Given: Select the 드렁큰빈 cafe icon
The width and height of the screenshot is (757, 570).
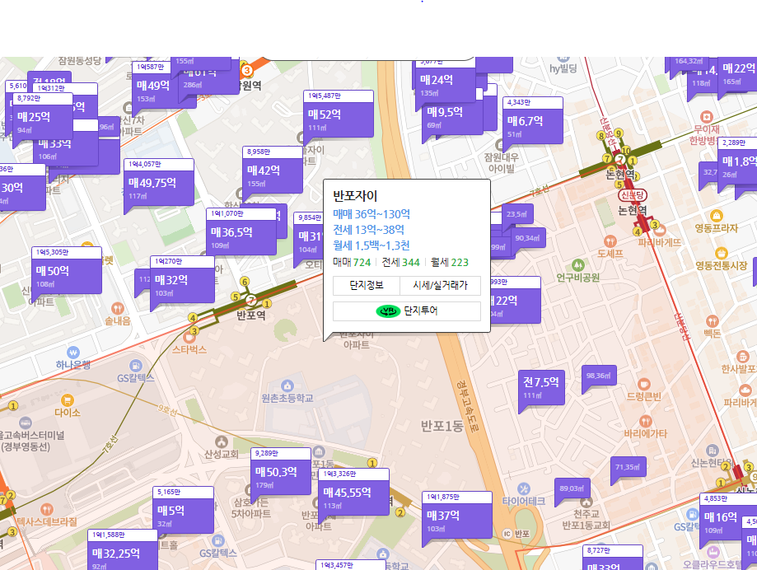Looking at the screenshot, I should tap(643, 384).
